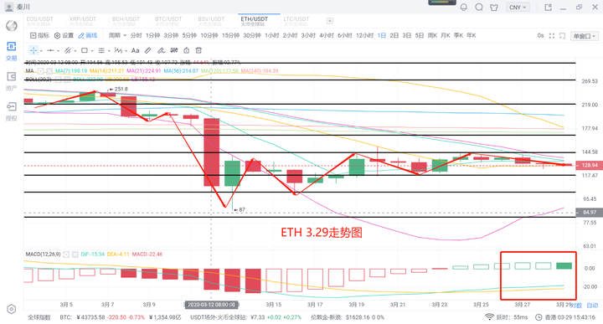Open the skin theme shirt icon

[494, 7]
